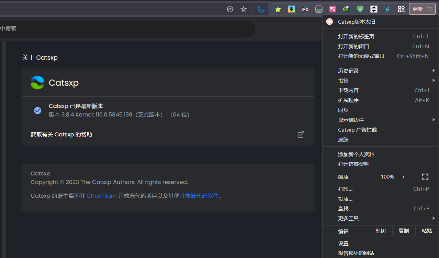Select Catsxp版本太旧 menu entry

381,22
